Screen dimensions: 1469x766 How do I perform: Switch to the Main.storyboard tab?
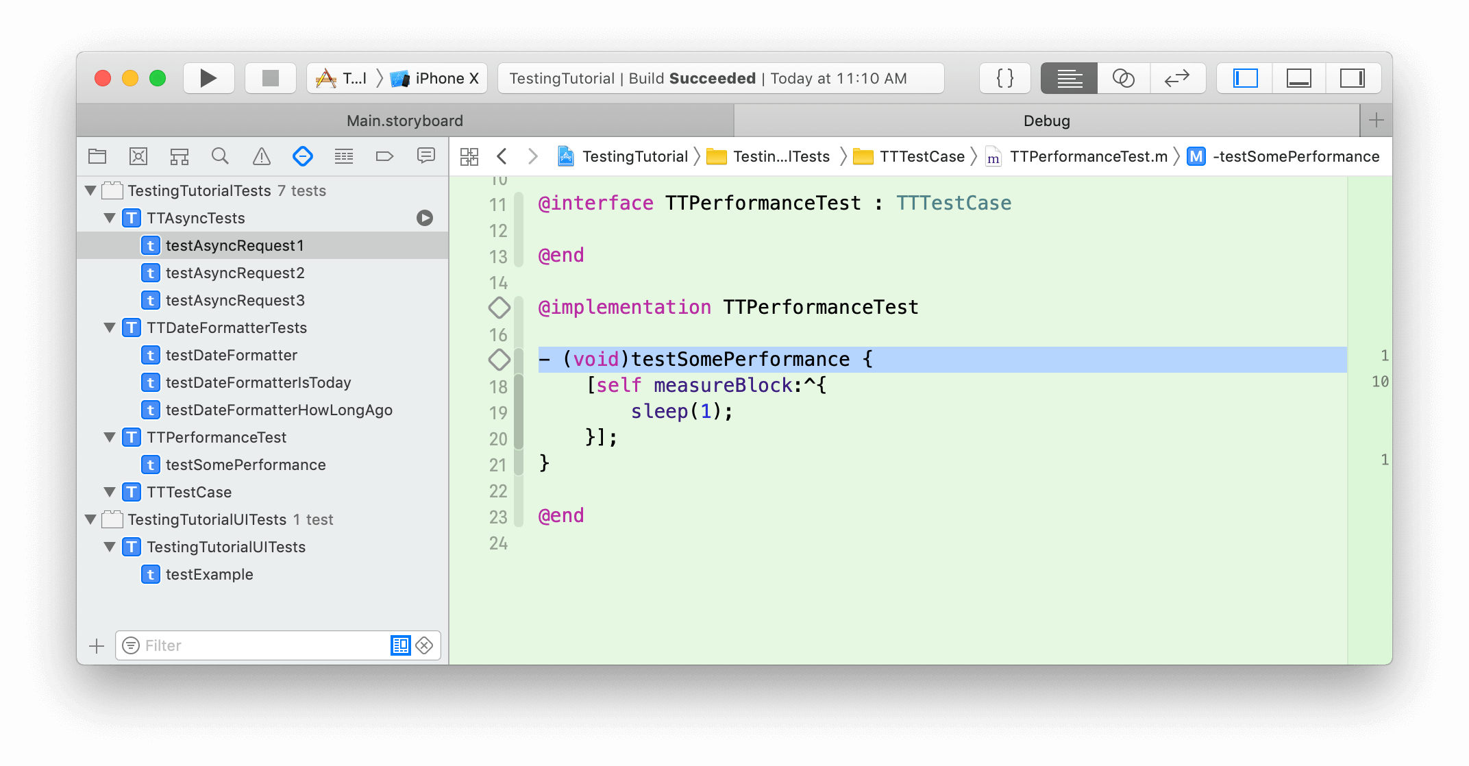(404, 121)
